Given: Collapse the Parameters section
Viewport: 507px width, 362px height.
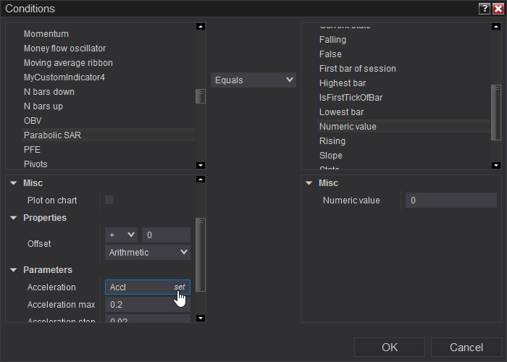Looking at the screenshot, I should click(14, 270).
